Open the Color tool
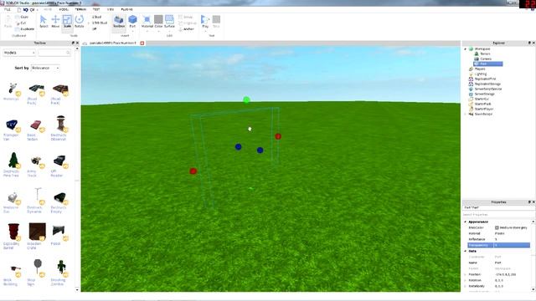The width and height of the screenshot is (536, 301). [x=158, y=22]
